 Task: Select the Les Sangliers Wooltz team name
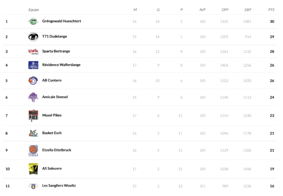[x=59, y=186]
